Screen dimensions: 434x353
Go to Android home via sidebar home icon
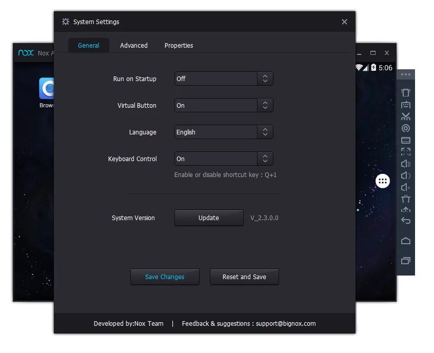[x=405, y=241]
